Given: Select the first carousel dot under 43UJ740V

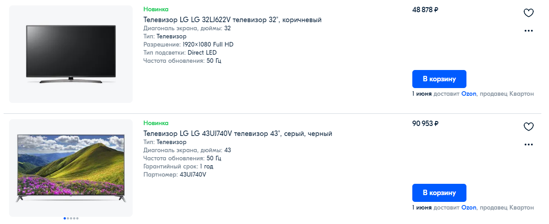Looking at the screenshot, I should tap(65, 218).
